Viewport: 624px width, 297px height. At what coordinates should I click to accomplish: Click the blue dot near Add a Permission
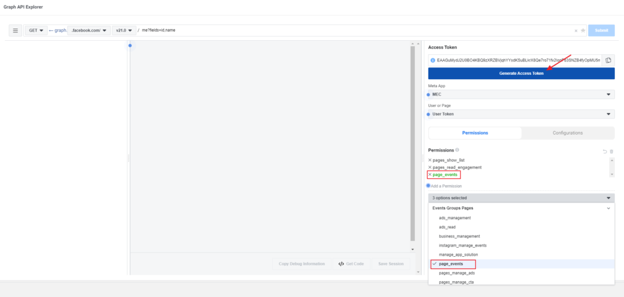[428, 186]
